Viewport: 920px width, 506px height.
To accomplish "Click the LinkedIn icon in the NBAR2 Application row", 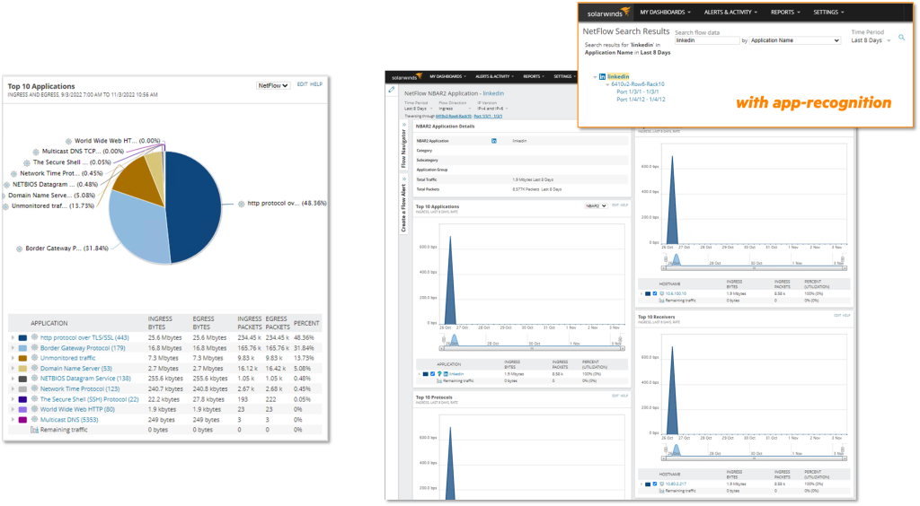I will [494, 141].
